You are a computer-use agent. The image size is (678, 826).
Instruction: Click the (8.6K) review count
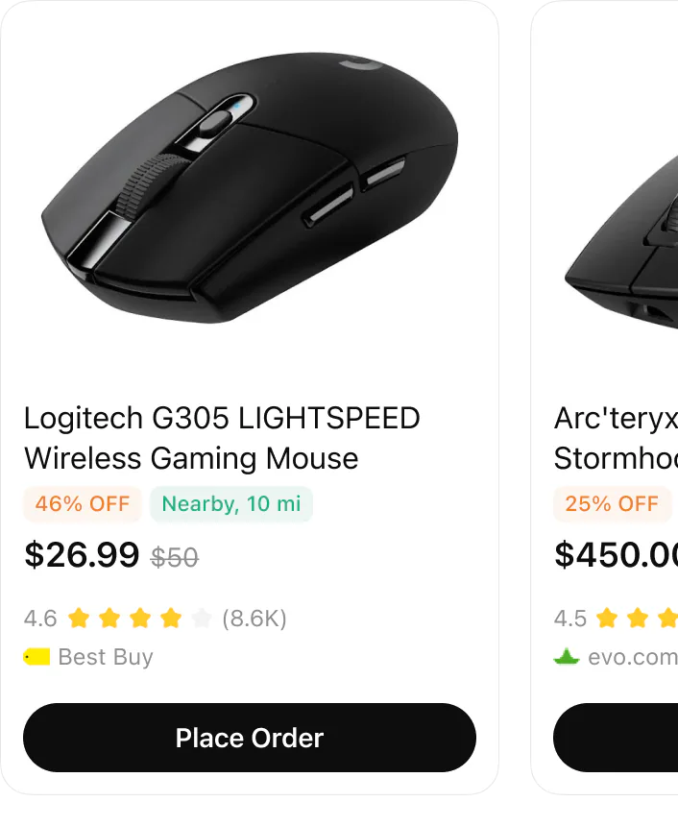point(254,619)
